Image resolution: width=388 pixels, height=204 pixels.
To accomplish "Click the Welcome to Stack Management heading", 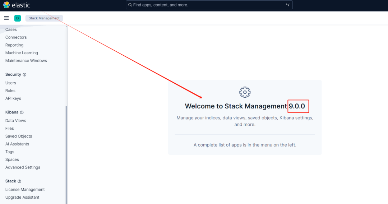I will tap(245, 106).
